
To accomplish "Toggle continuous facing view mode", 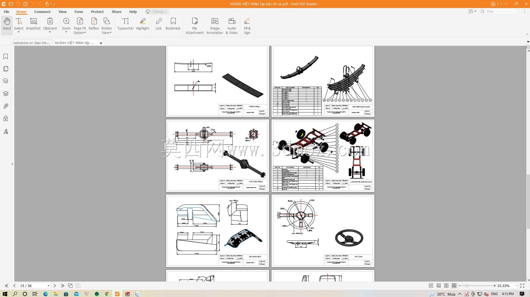I will pyautogui.click(x=454, y=286).
